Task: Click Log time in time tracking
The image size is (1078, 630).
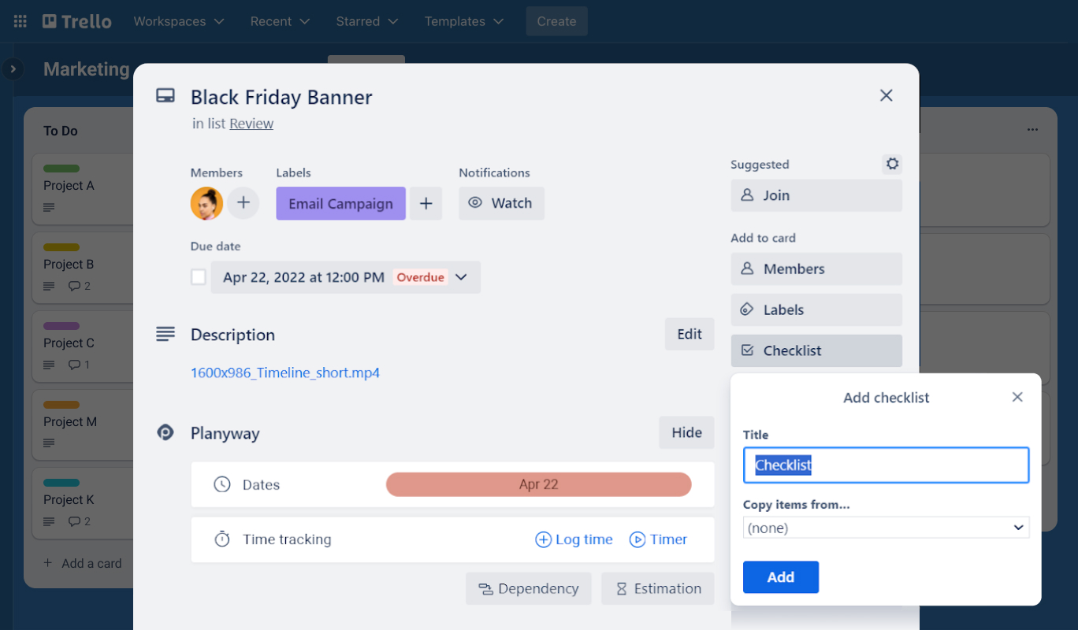Action: [574, 539]
